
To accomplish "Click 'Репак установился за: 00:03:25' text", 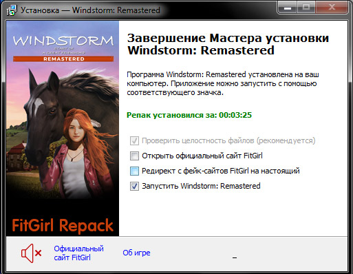I will pos(189,115).
